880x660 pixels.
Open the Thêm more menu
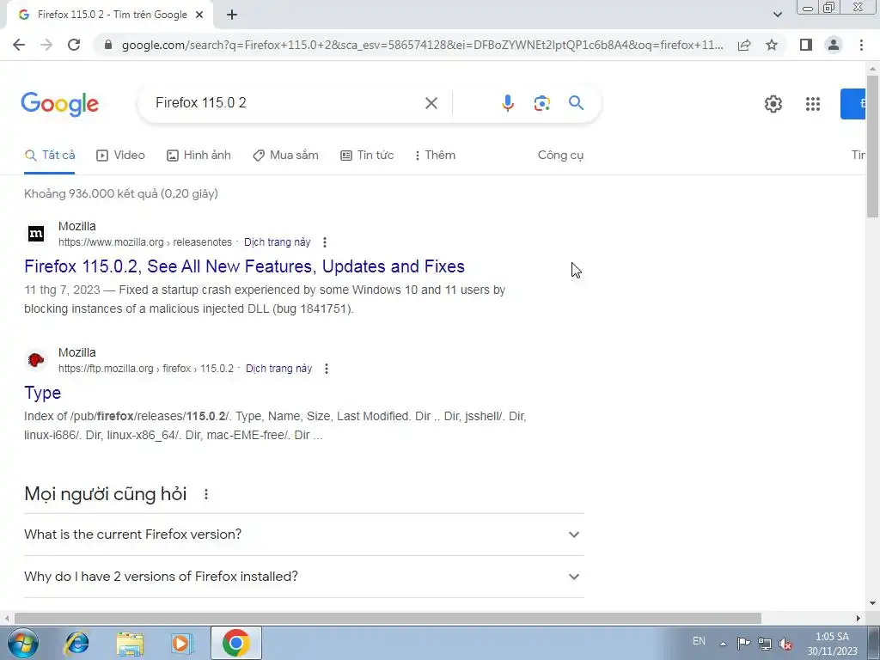click(x=435, y=156)
